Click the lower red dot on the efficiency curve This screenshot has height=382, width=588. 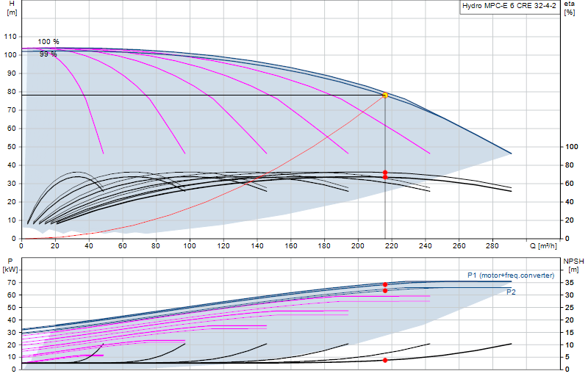click(385, 177)
